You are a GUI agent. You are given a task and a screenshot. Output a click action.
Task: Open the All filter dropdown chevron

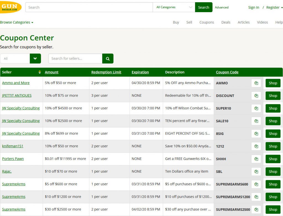pyautogui.click(x=35, y=59)
